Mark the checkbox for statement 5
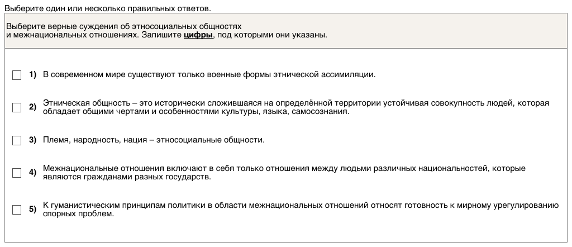This screenshot has width=572, height=247. (17, 210)
